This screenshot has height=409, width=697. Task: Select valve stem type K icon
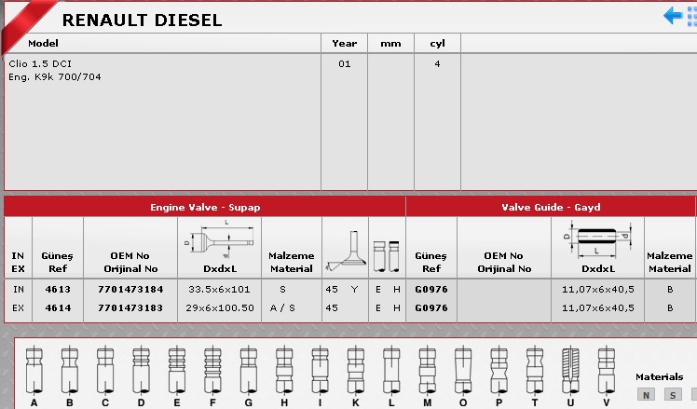(355, 371)
